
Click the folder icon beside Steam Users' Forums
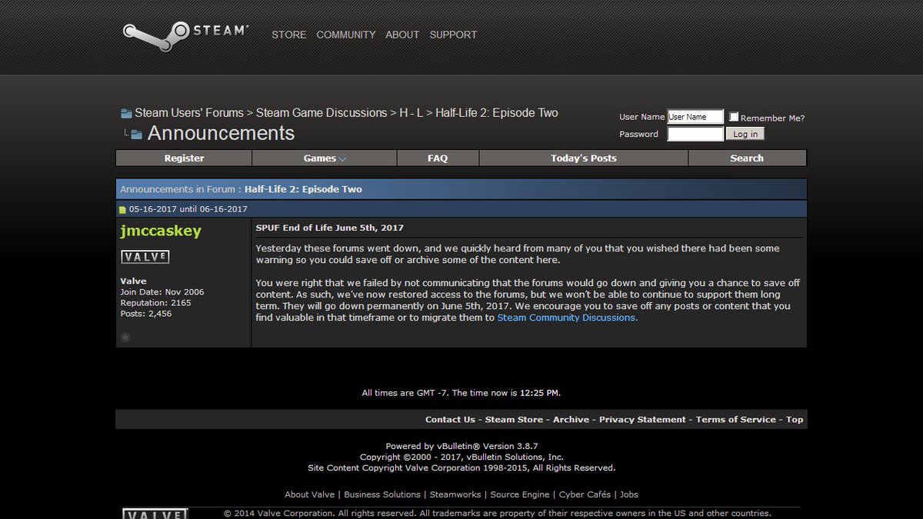[x=126, y=114]
